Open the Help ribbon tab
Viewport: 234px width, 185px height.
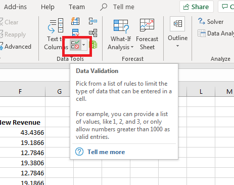[x=48, y=7]
